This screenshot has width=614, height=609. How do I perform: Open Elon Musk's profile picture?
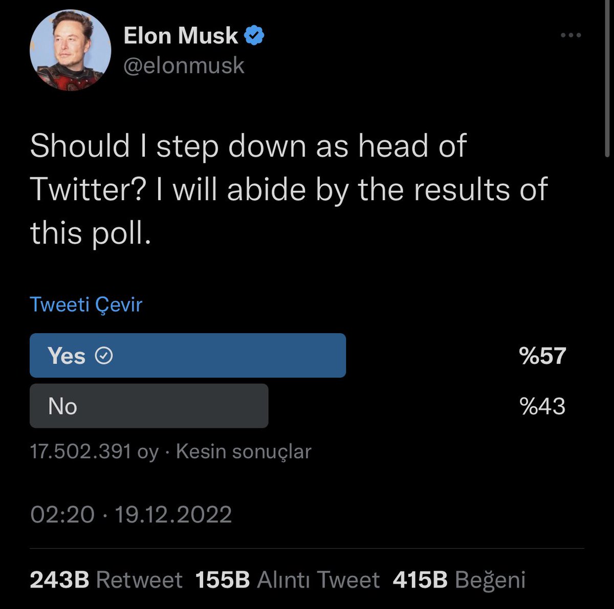pyautogui.click(x=71, y=50)
